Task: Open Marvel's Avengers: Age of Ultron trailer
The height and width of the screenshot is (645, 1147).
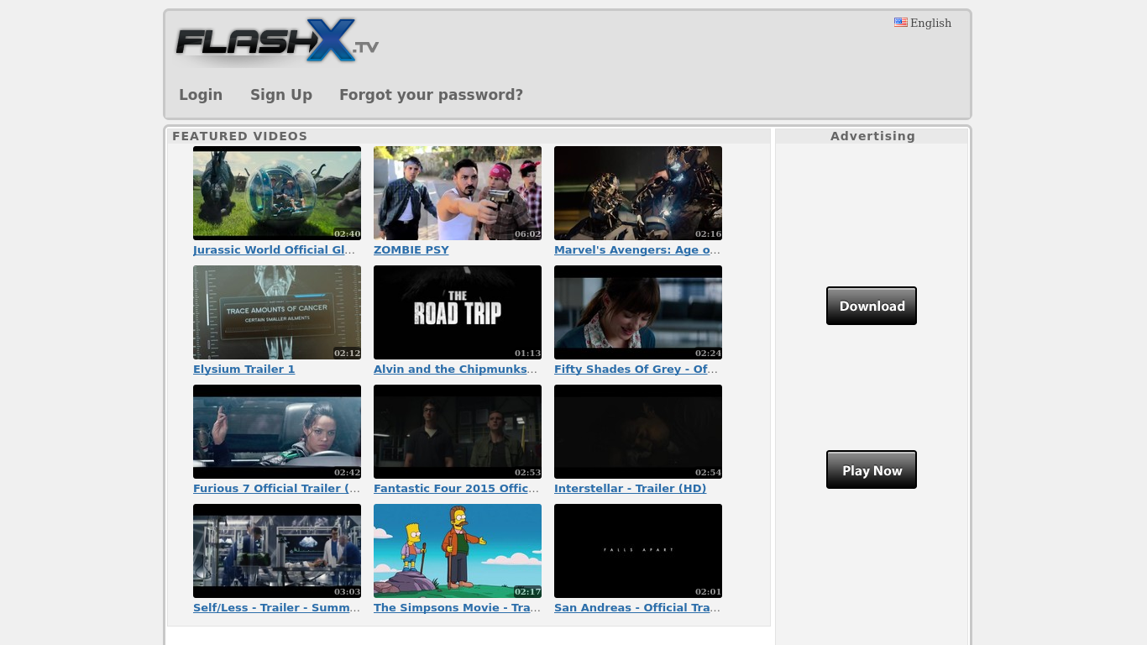Action: [636, 249]
